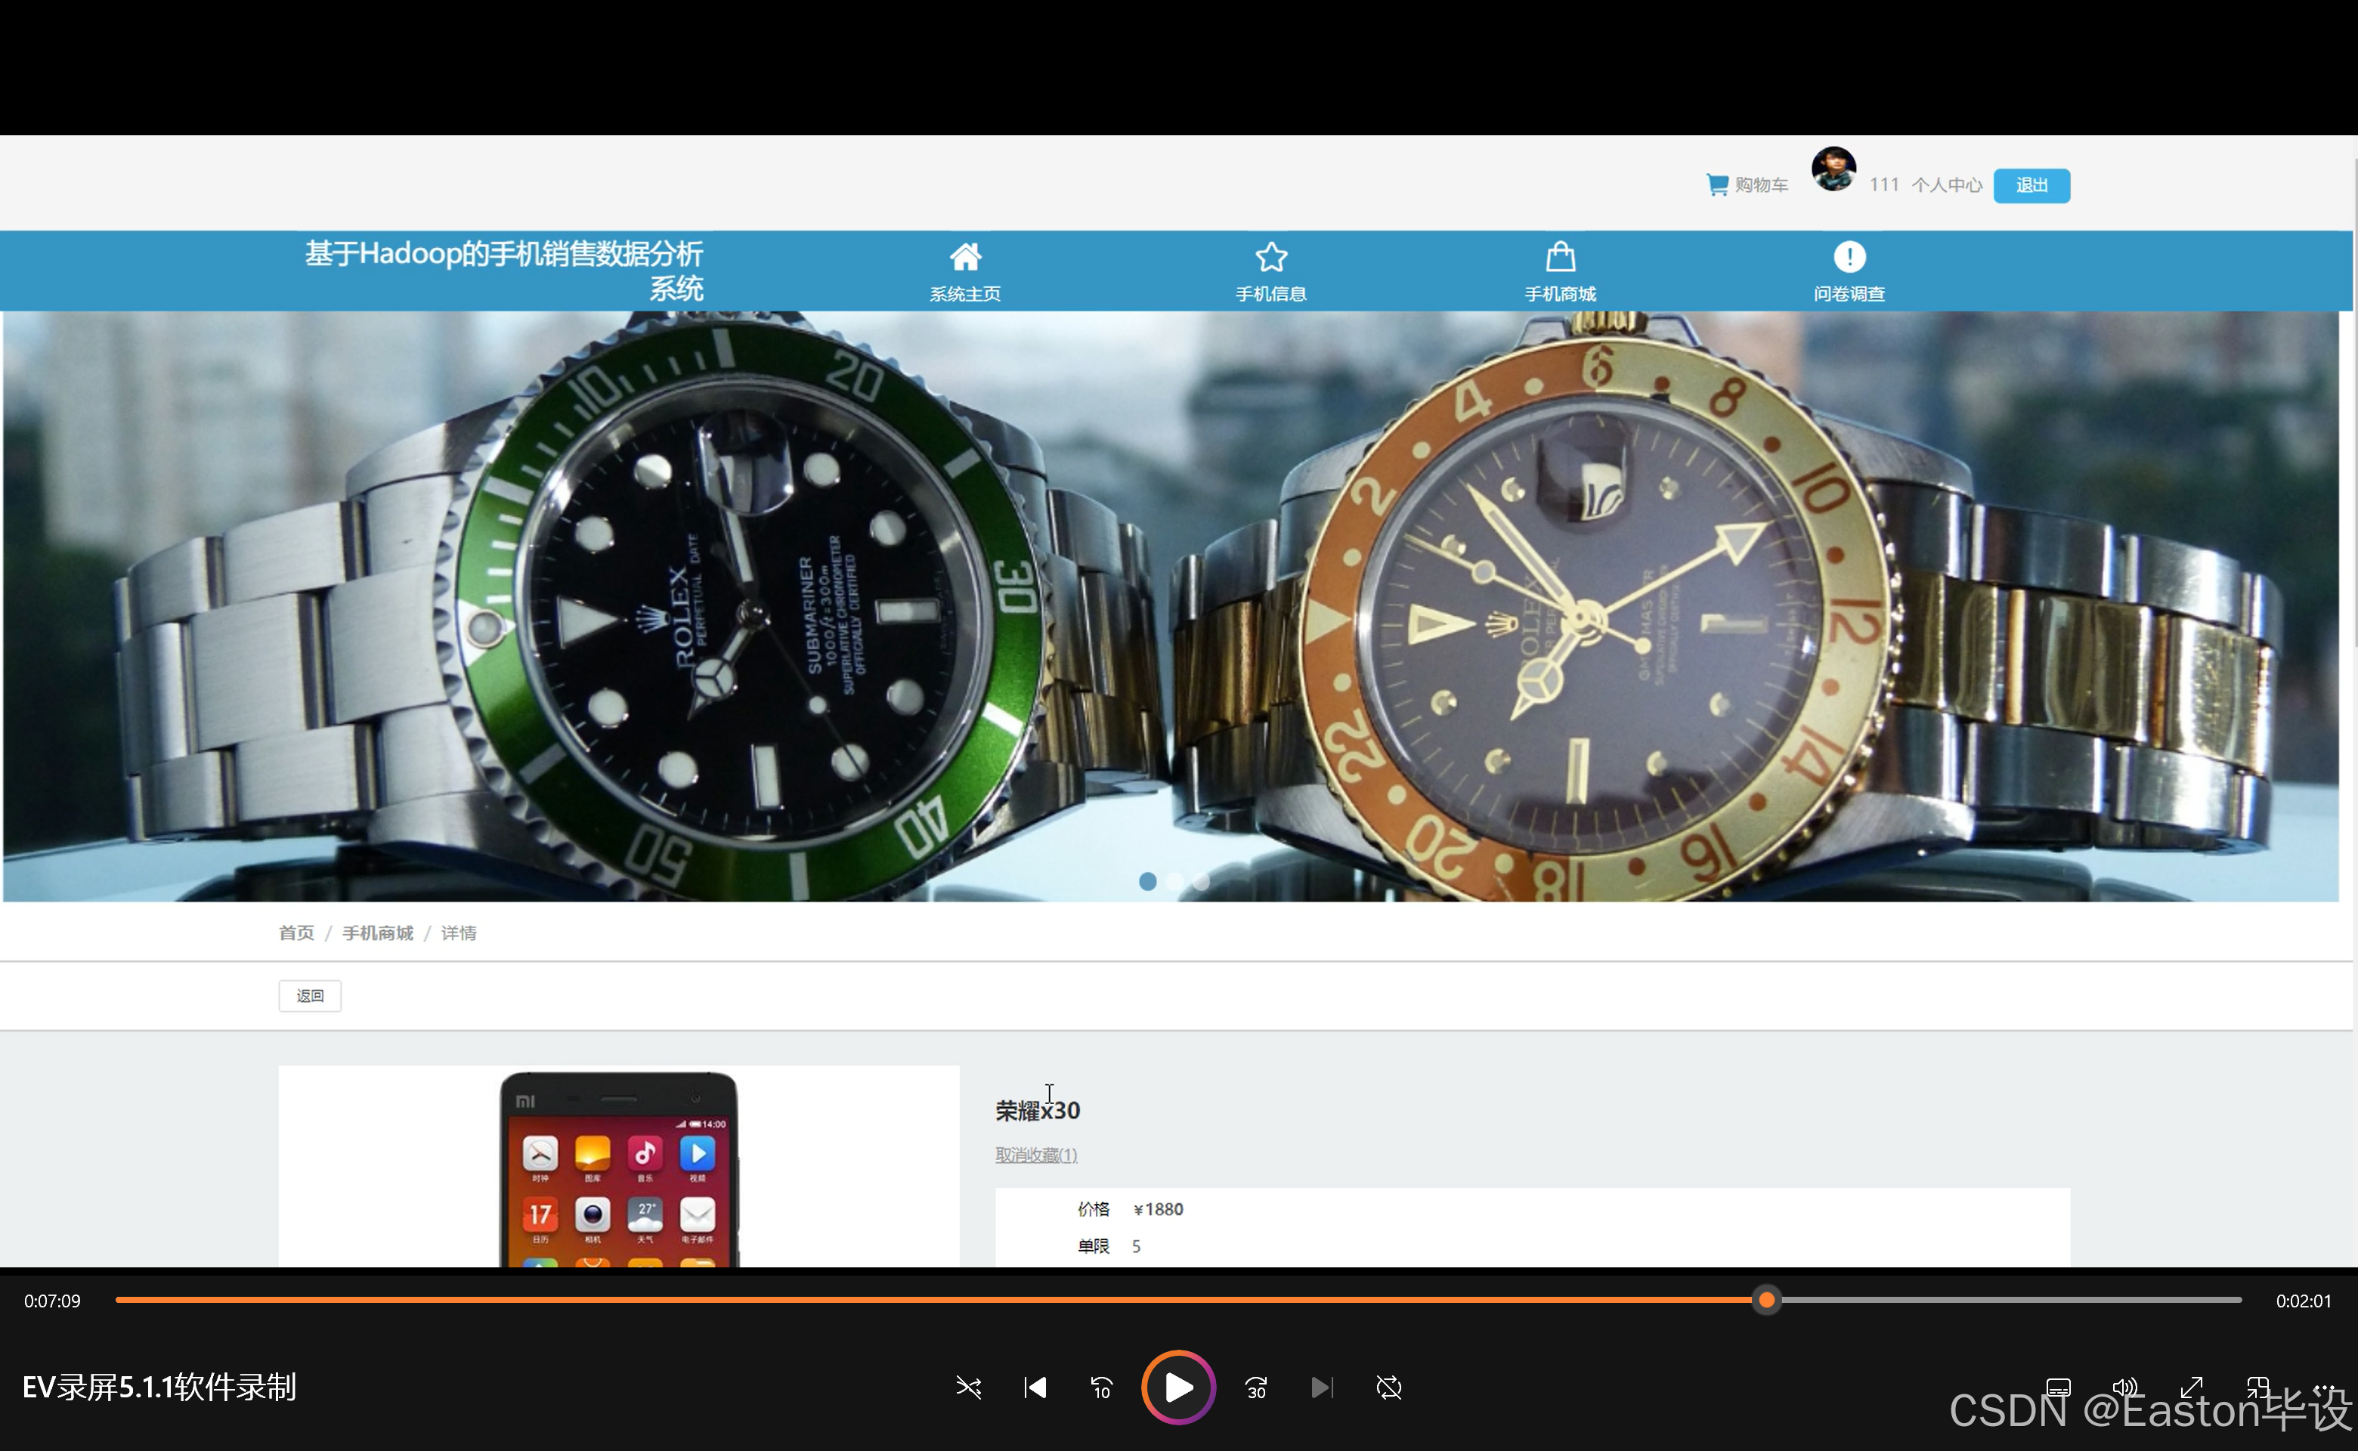Click the elapsed time 0:07:09
Screen dimensions: 2358x1451
pos(53,1301)
